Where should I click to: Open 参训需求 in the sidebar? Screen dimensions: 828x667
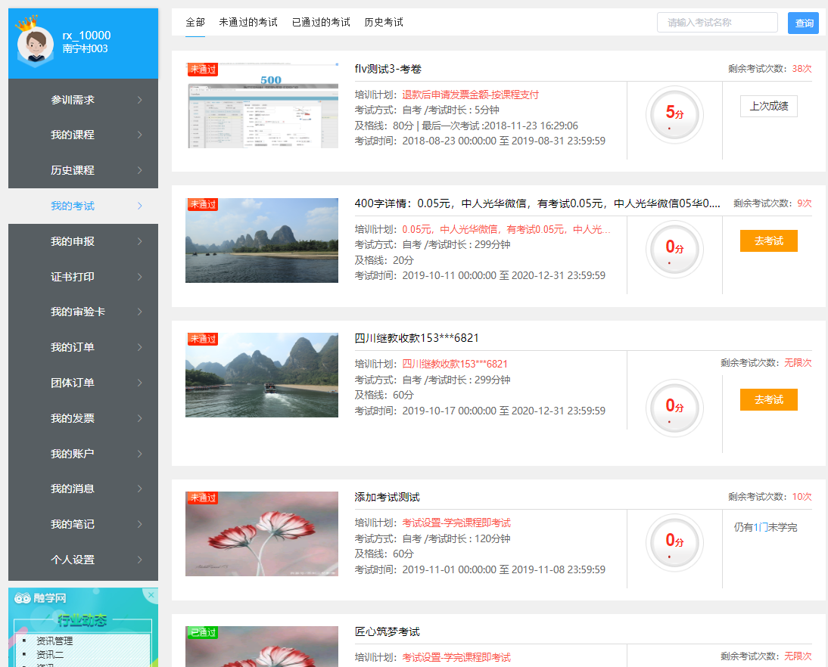pyautogui.click(x=73, y=100)
